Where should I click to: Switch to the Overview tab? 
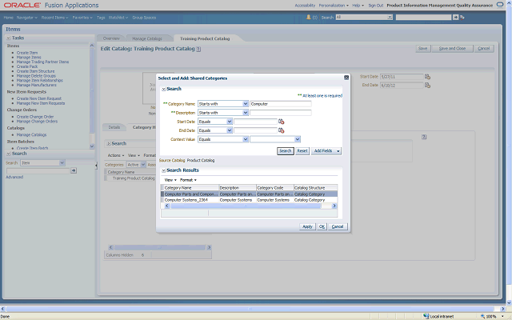coord(111,38)
